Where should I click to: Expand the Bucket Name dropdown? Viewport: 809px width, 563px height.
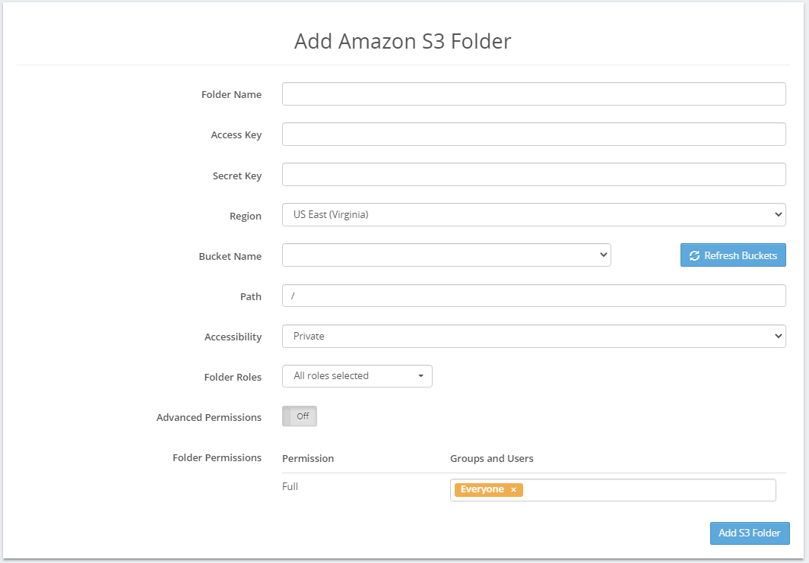coord(446,255)
